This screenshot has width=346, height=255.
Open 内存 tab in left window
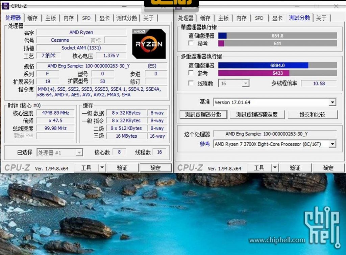tap(69, 18)
